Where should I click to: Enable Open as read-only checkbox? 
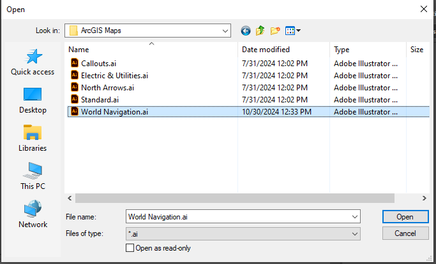coord(130,247)
